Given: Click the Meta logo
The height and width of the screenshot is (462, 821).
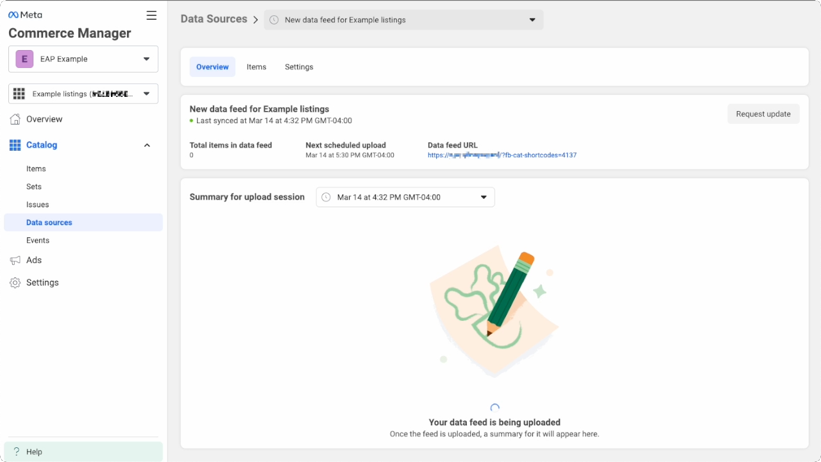Looking at the screenshot, I should pyautogui.click(x=25, y=15).
